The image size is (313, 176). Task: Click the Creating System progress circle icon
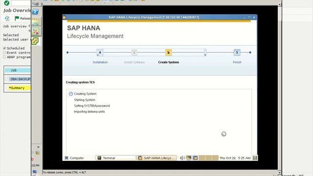tap(70, 94)
